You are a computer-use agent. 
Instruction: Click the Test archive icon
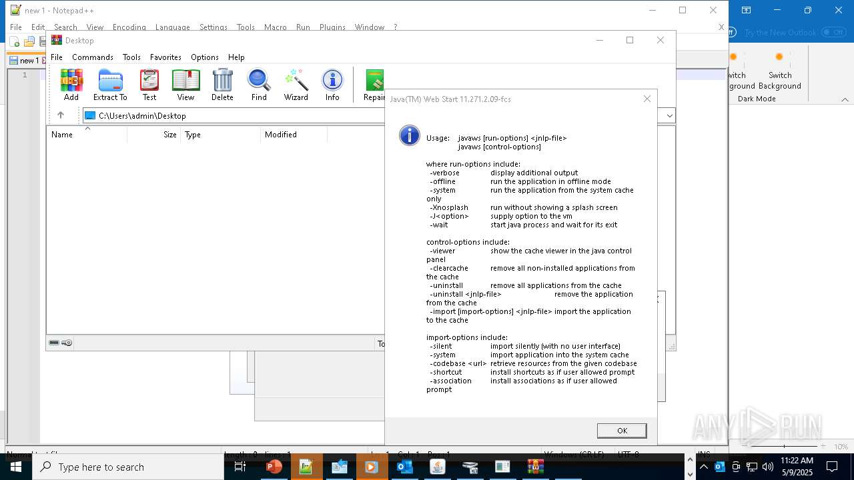(x=149, y=80)
